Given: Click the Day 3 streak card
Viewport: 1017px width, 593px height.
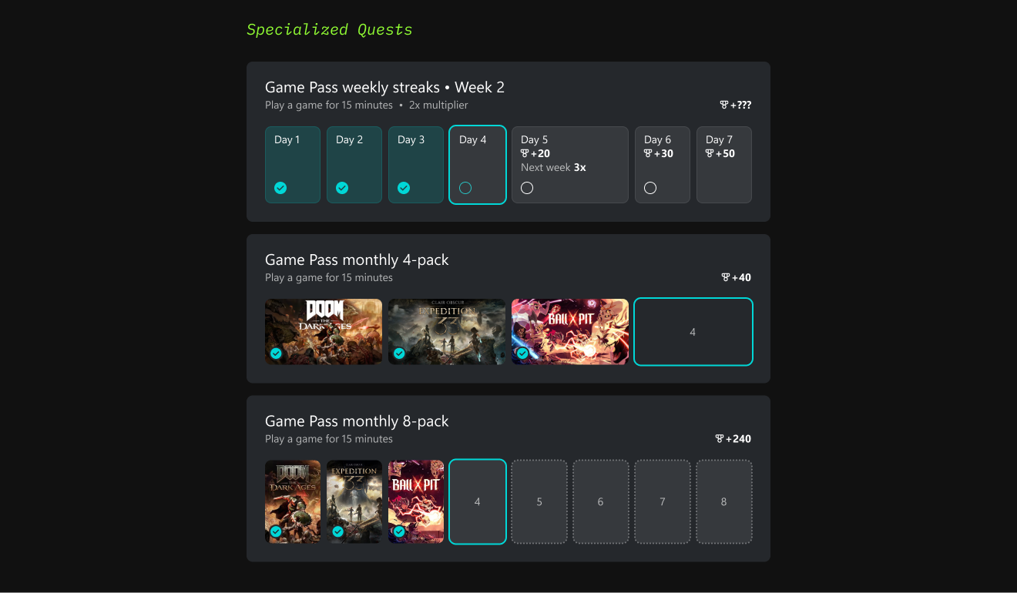Looking at the screenshot, I should [x=416, y=163].
